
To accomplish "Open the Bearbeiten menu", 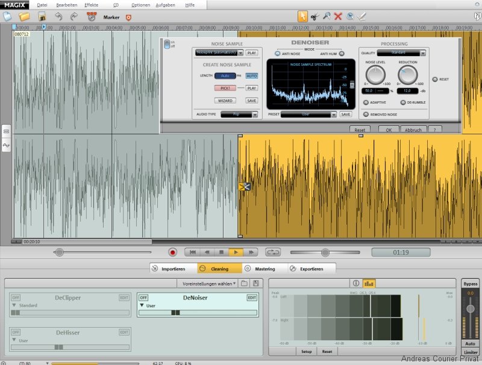I will click(67, 5).
